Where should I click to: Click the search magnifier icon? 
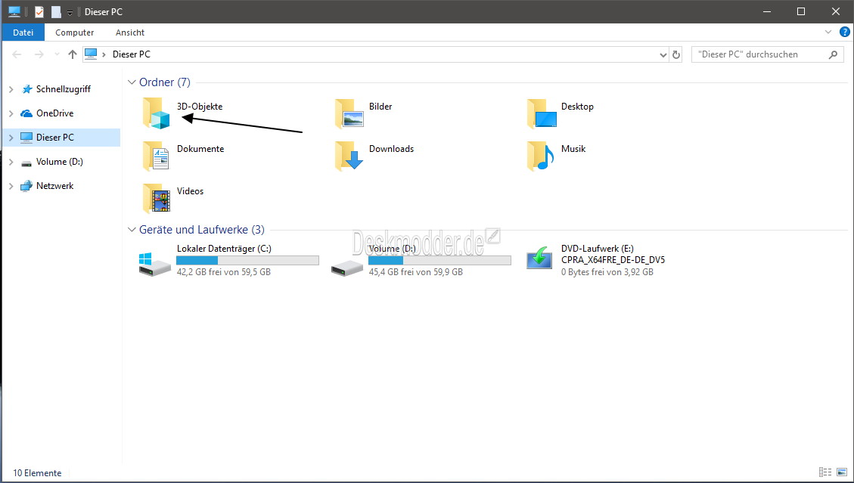833,54
